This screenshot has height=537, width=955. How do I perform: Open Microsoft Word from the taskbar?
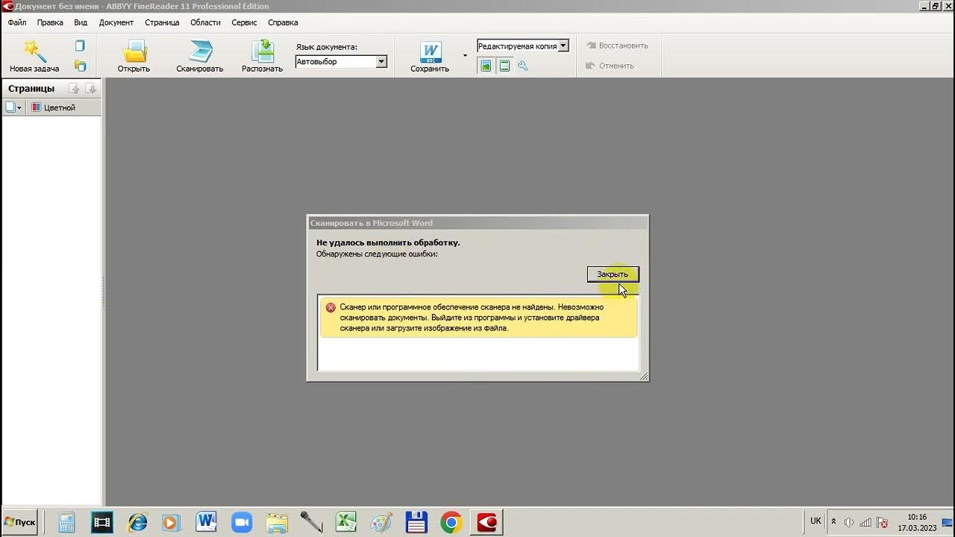pos(206,522)
